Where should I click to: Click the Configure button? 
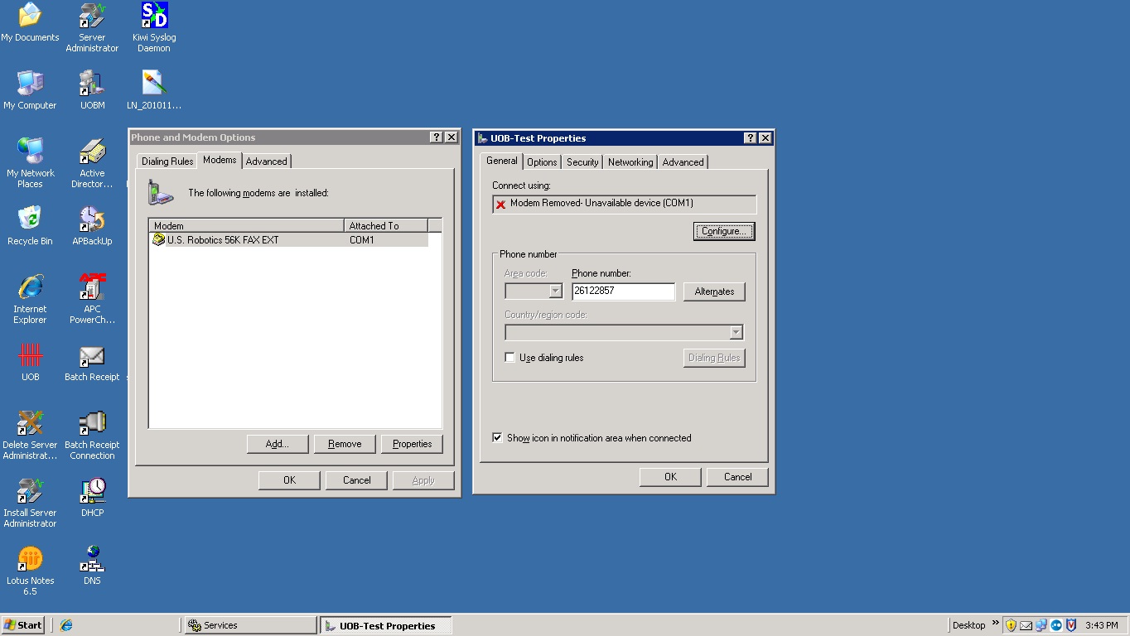(724, 231)
